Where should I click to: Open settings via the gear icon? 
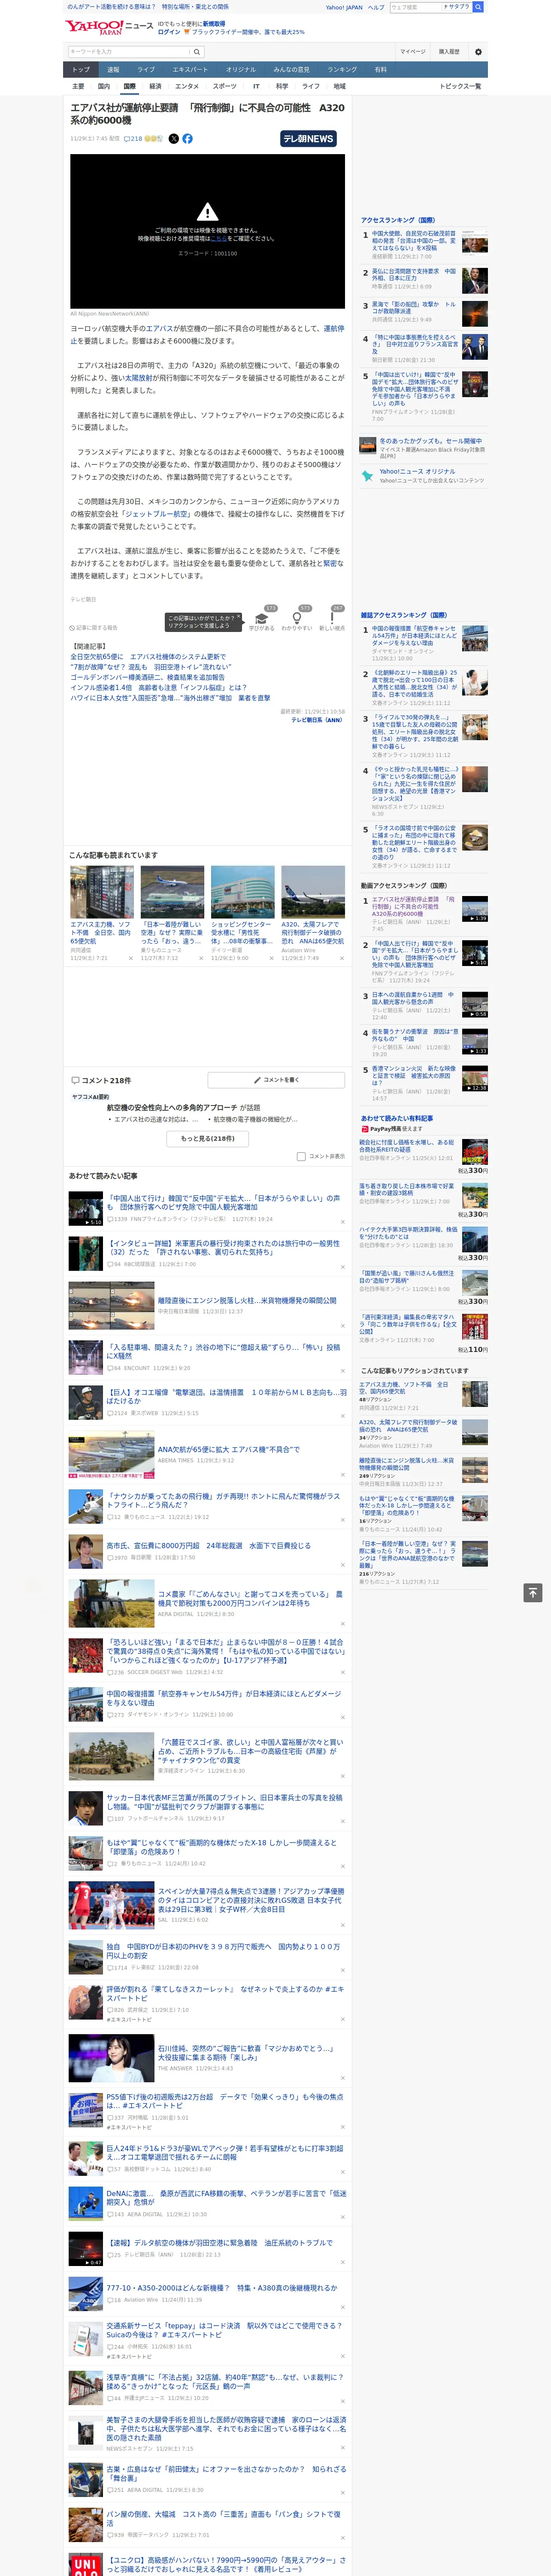point(478,52)
